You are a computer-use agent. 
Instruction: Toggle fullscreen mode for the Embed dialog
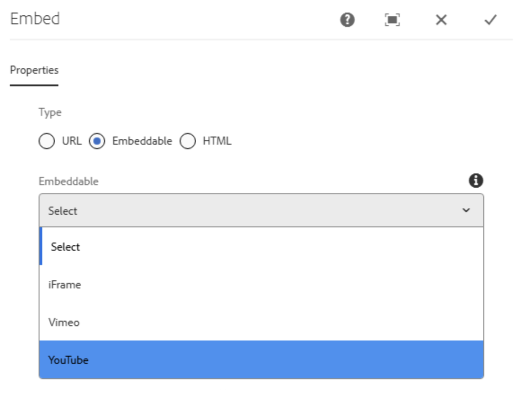(392, 20)
